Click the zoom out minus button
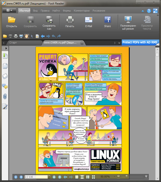161x182 pixels. tap(118, 177)
